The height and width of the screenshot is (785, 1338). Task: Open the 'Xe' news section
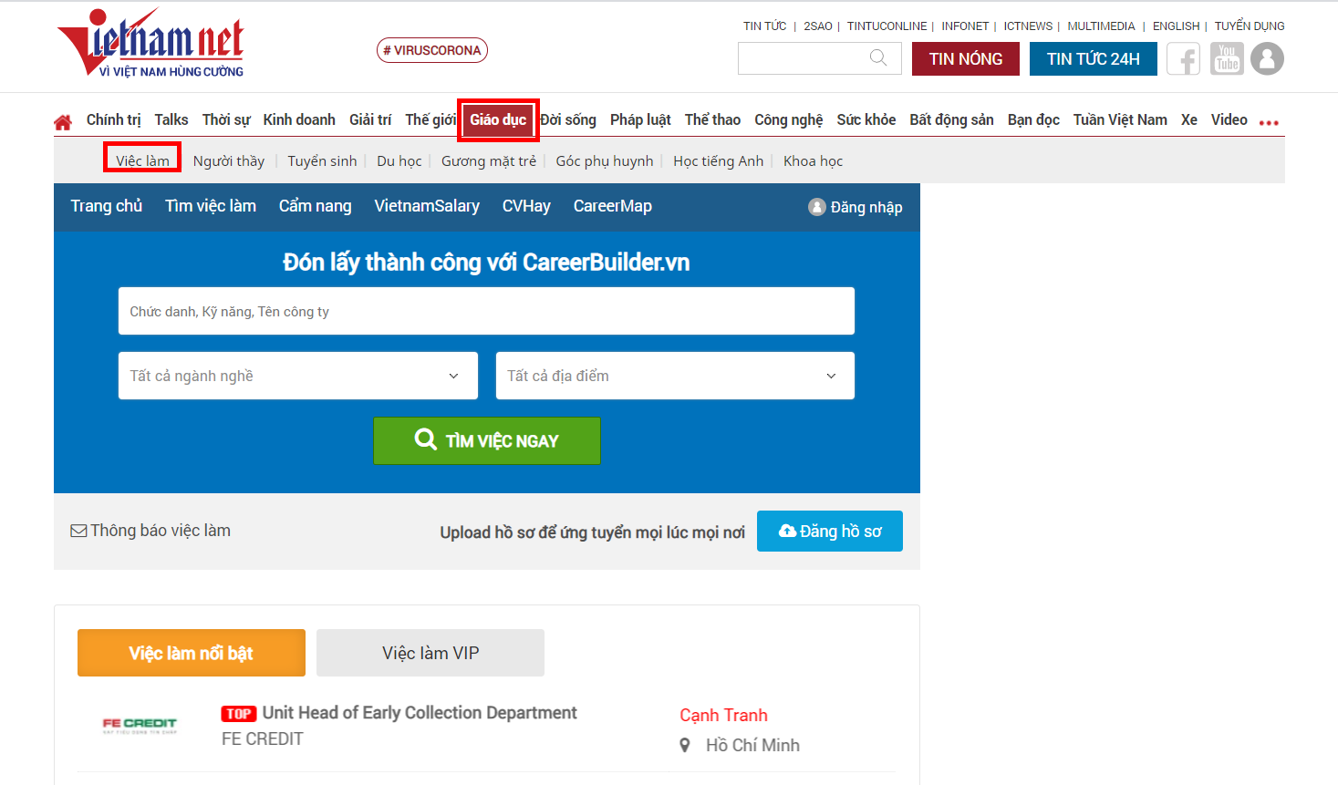1189,119
